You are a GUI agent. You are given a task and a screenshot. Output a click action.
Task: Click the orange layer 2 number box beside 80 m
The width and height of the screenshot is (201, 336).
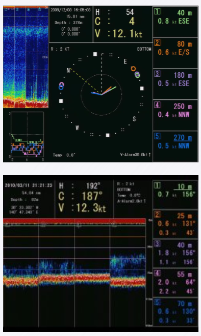[x=157, y=43]
